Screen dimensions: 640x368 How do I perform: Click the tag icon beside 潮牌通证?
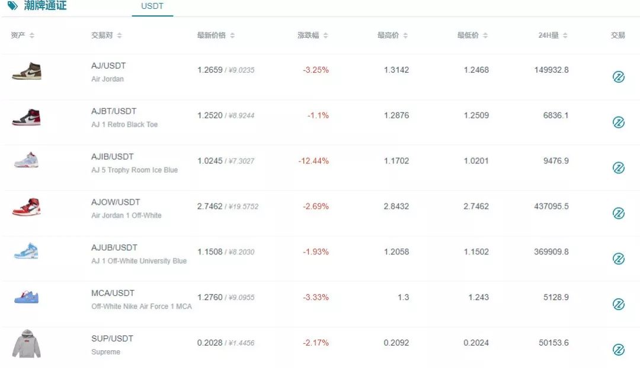point(12,5)
